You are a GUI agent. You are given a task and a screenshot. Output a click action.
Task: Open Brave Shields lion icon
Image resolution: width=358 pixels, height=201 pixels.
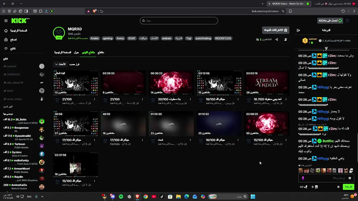(x=95, y=11)
